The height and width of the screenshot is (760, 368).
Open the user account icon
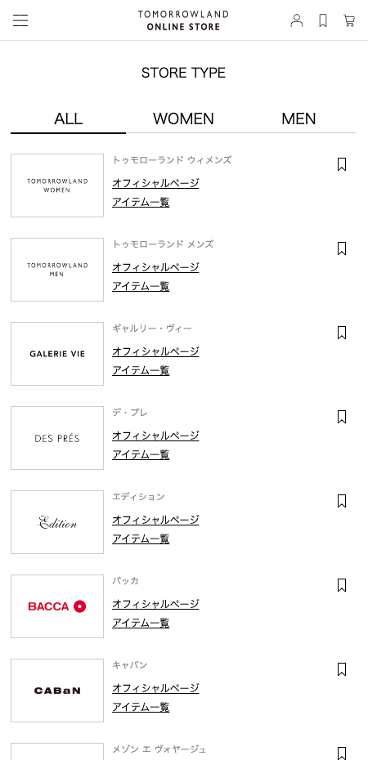297,20
